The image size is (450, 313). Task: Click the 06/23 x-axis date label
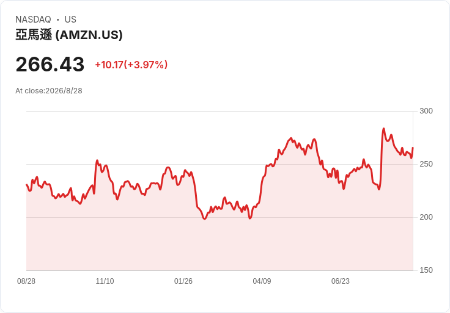click(x=341, y=281)
